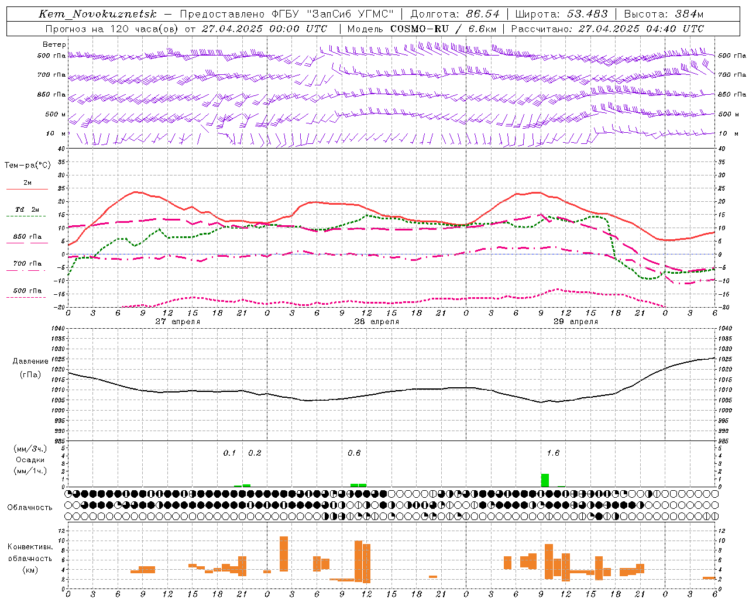Click the Давление panel label
The height and width of the screenshot is (599, 749).
pyautogui.click(x=30, y=362)
